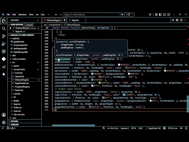This screenshot has width=189, height=142.
Task: Open the Extensions view
Action: pos(4,51)
